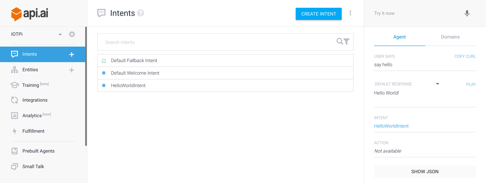
Task: Go to Integrations in the sidebar
Action: click(35, 100)
